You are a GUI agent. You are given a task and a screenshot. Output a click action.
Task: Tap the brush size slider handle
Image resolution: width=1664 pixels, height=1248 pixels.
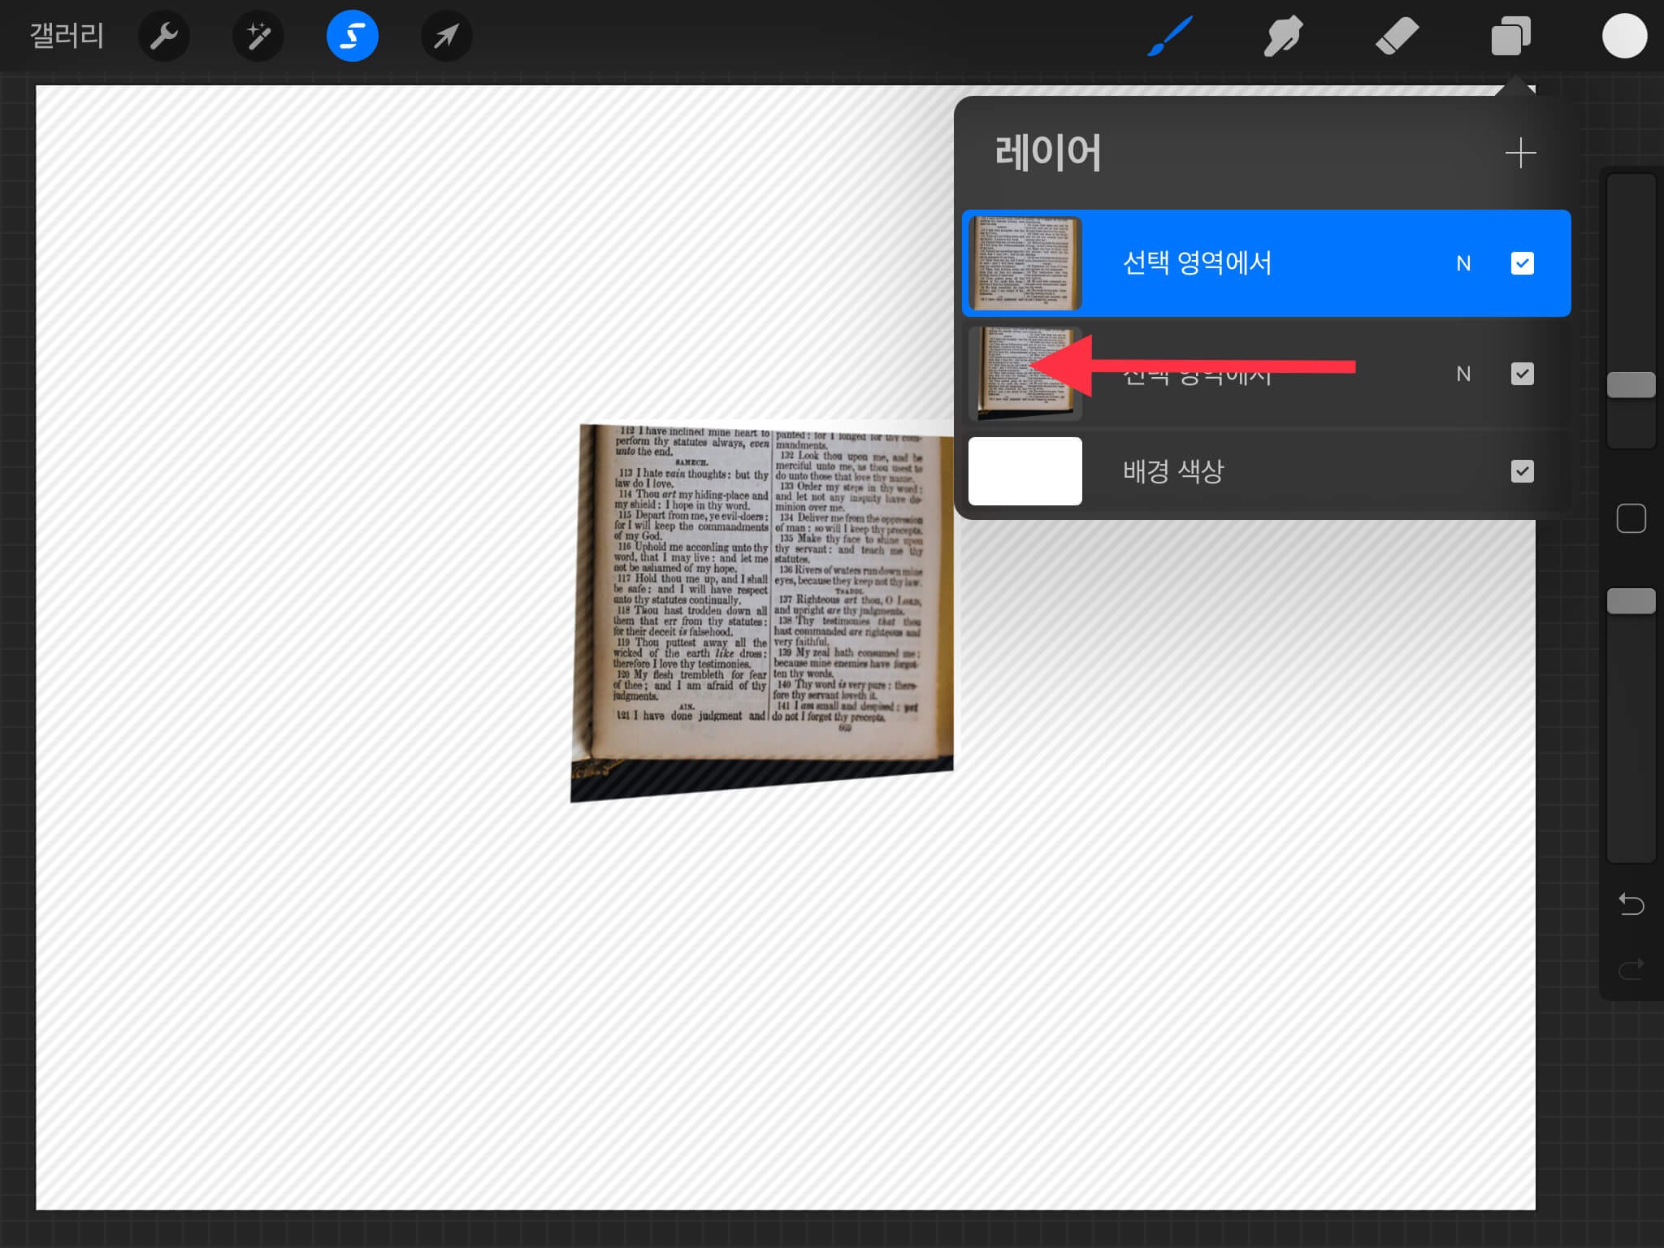1631,385
